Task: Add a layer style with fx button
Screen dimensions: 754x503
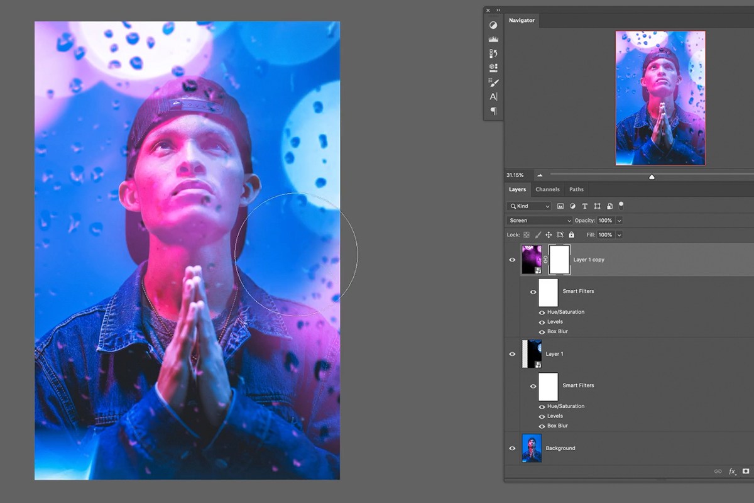Action: click(732, 471)
